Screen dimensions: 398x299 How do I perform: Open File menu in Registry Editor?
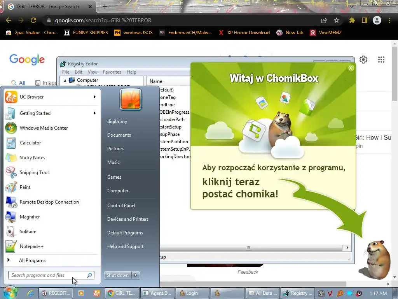point(65,72)
